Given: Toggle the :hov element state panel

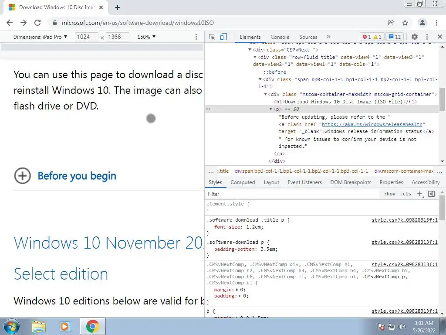Looking at the screenshot, I should 390,194.
